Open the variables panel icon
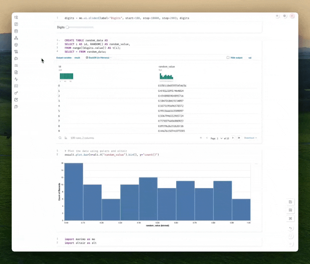 16,24
